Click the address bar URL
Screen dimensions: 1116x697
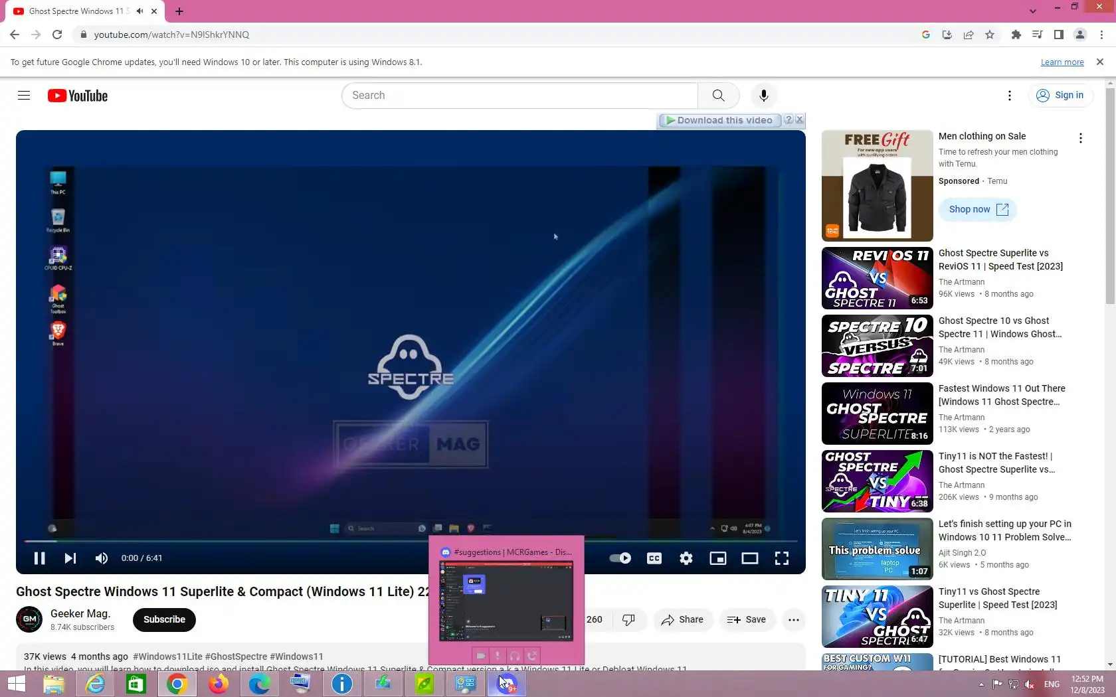pyautogui.click(x=171, y=35)
